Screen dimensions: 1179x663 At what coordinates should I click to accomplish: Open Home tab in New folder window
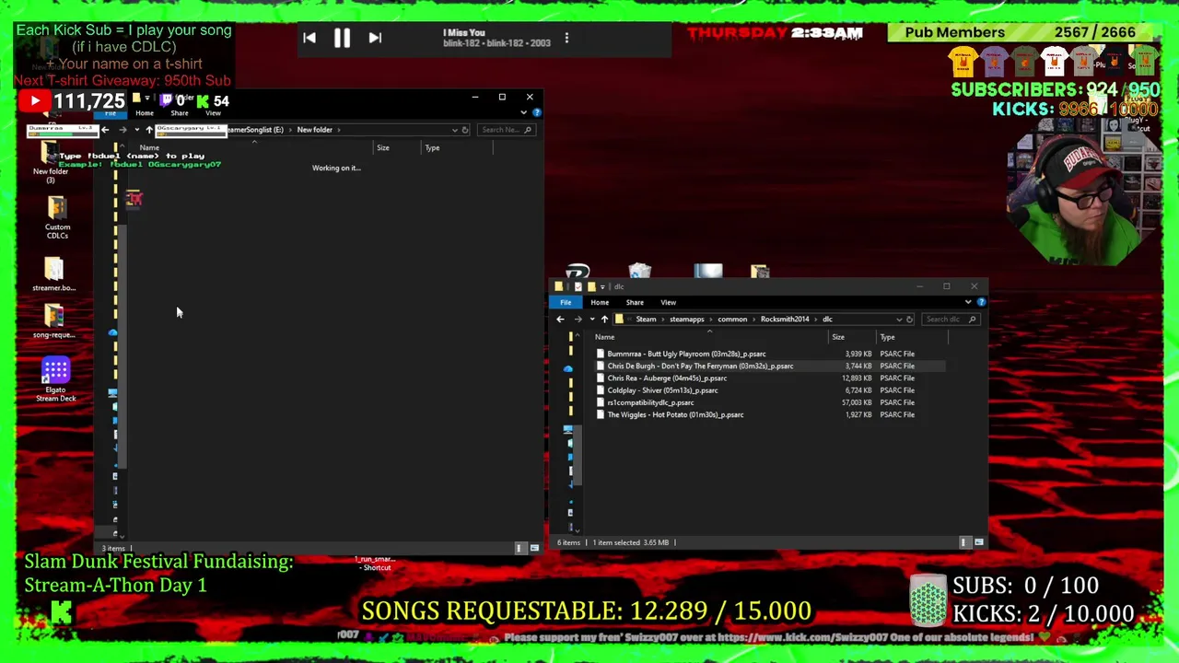145,113
